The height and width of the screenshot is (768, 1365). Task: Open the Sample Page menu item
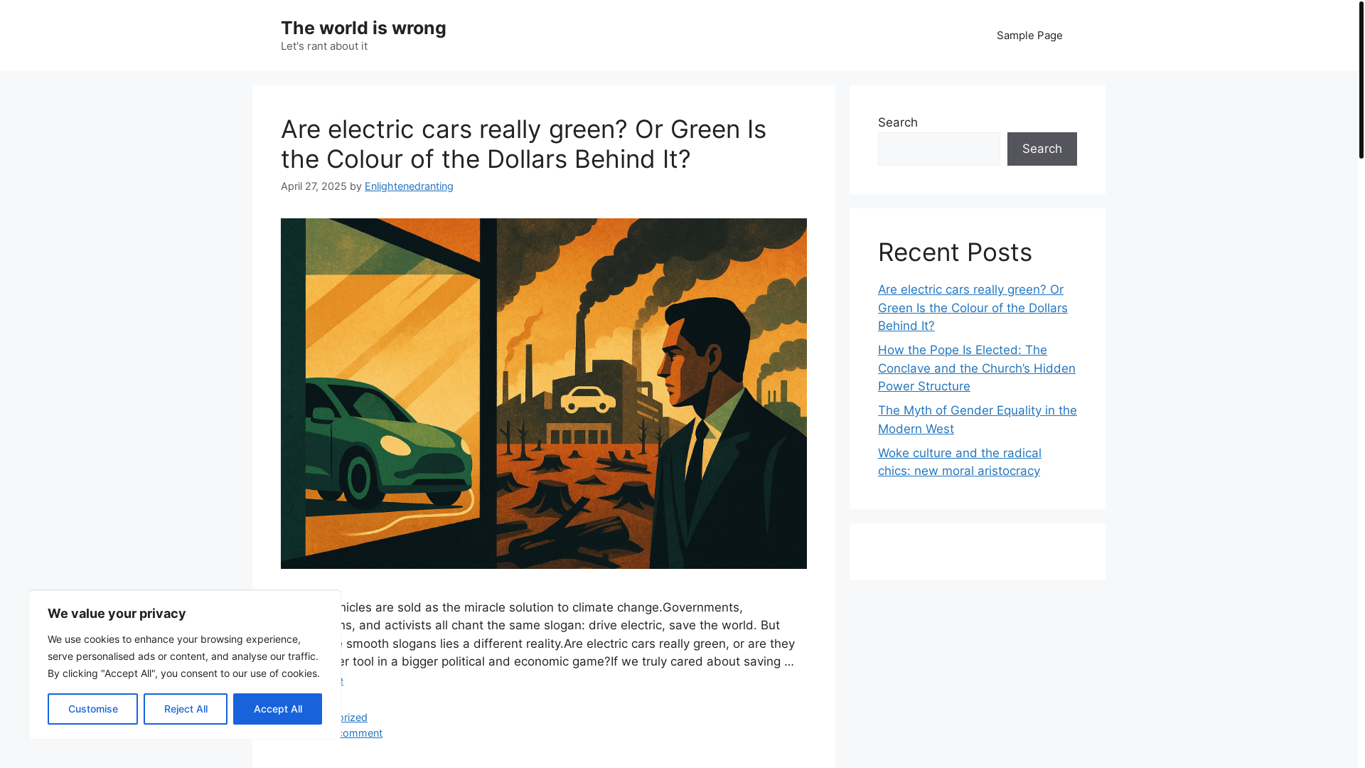pos(1029,36)
